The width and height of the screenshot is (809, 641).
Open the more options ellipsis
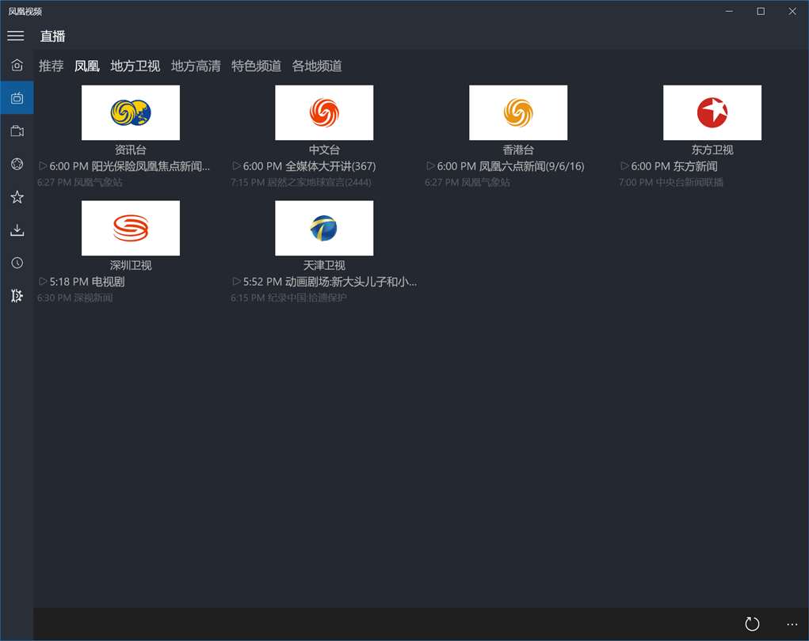[792, 624]
